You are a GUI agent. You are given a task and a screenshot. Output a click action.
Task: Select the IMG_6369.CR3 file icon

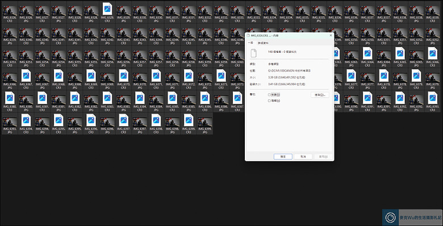coord(91,76)
